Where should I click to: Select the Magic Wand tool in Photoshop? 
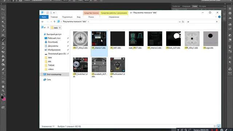[x=3, y=22]
